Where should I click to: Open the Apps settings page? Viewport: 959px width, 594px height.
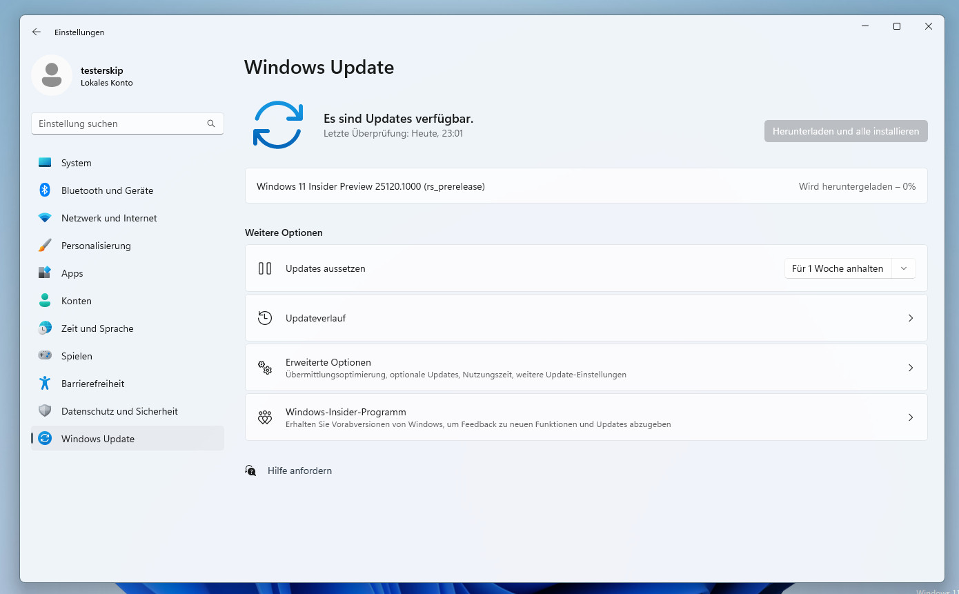pyautogui.click(x=128, y=273)
